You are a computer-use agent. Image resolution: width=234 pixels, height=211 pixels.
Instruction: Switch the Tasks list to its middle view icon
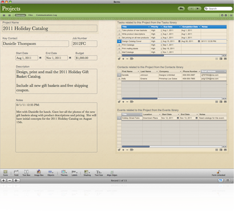(x=221, y=59)
